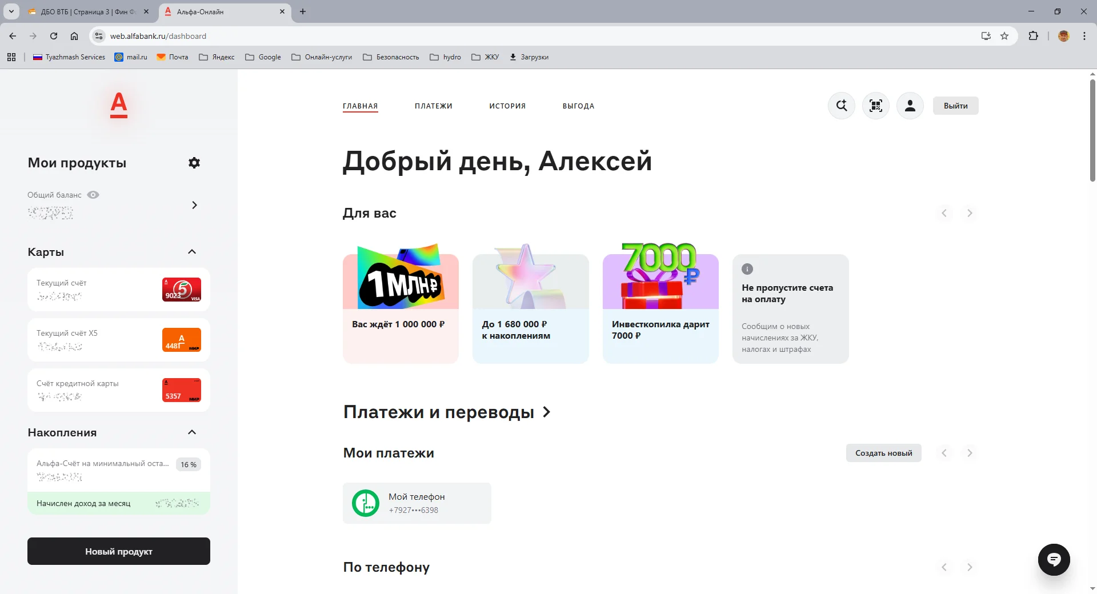Image resolution: width=1097 pixels, height=594 pixels.
Task: Open Альфа-Счёт savings account
Action: [x=119, y=470]
